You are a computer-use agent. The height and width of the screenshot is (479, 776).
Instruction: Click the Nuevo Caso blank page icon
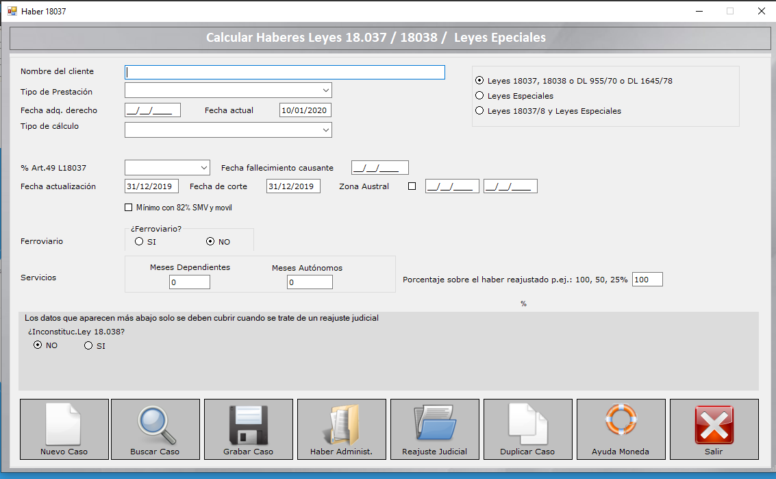point(64,425)
